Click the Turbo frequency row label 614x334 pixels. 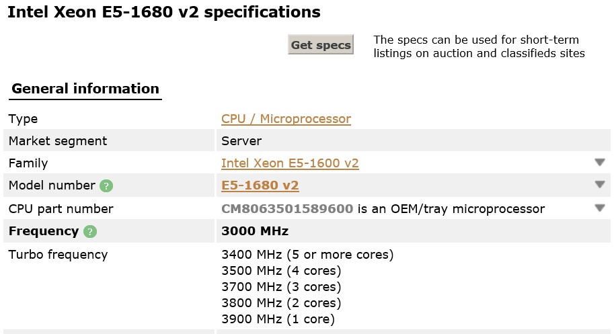click(x=58, y=255)
